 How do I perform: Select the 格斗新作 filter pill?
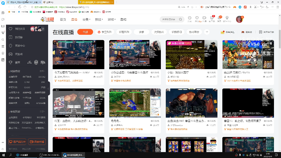[194, 32]
